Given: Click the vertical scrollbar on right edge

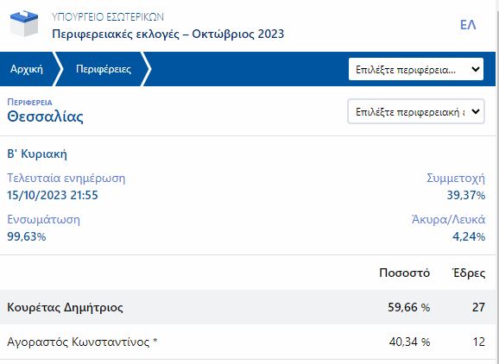Looking at the screenshot, I should (497, 182).
